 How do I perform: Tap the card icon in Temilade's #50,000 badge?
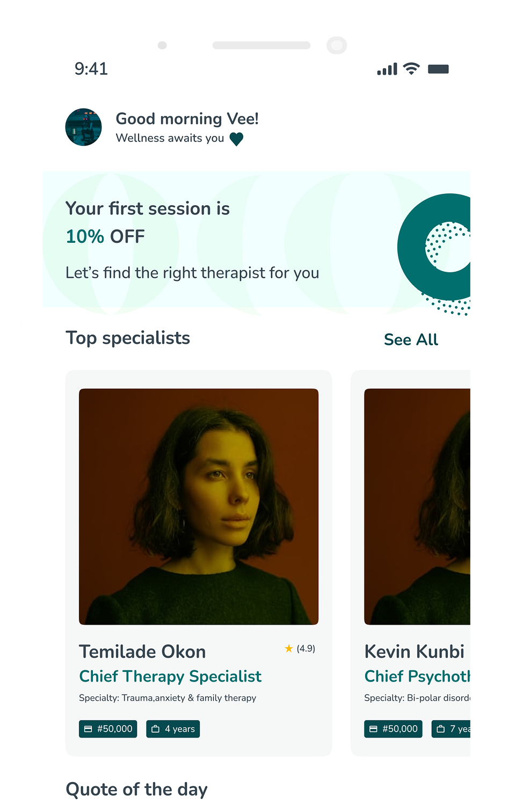click(88, 729)
